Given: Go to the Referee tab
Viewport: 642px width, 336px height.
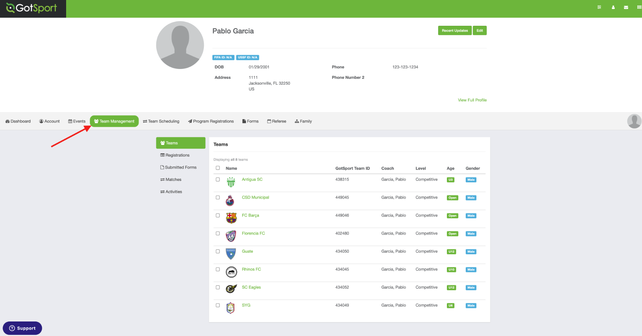Looking at the screenshot, I should pyautogui.click(x=276, y=121).
